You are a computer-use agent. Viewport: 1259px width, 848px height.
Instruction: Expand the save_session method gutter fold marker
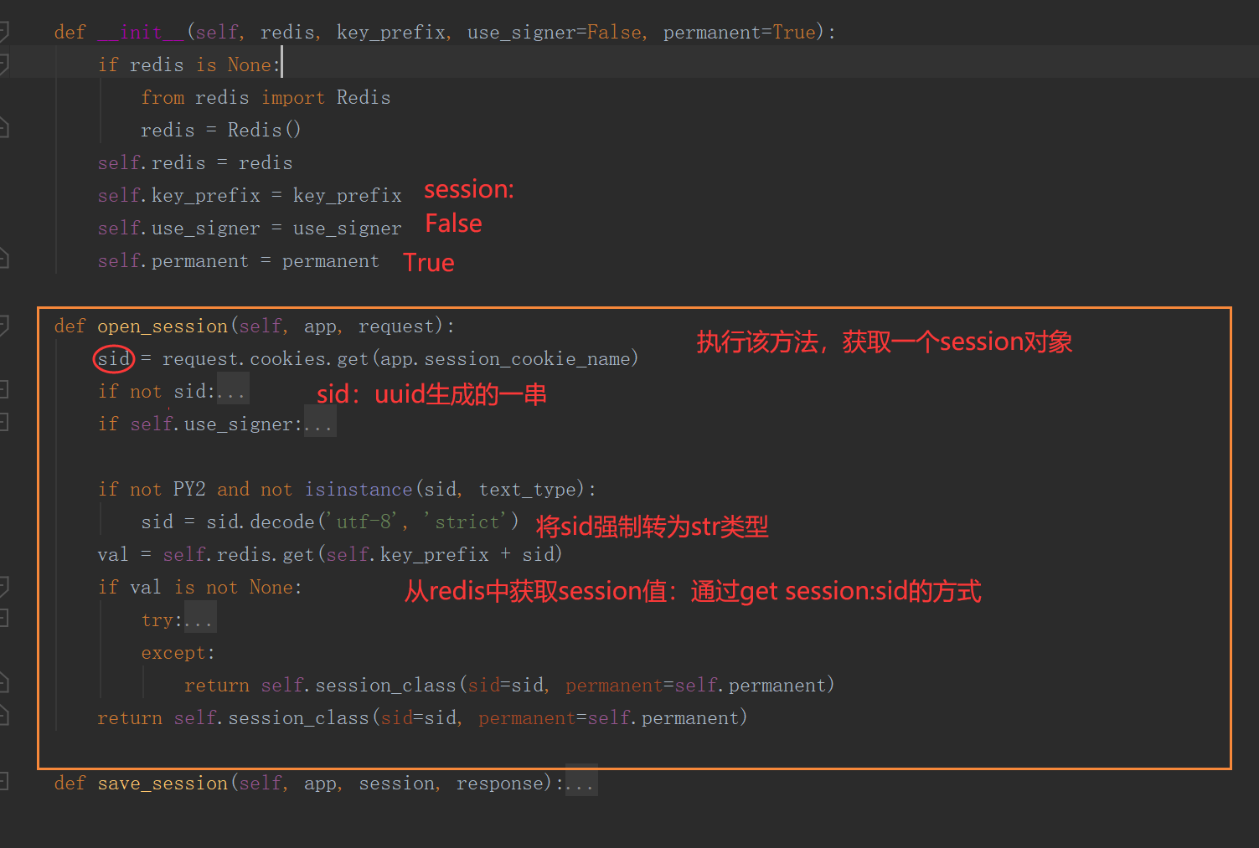coord(3,782)
